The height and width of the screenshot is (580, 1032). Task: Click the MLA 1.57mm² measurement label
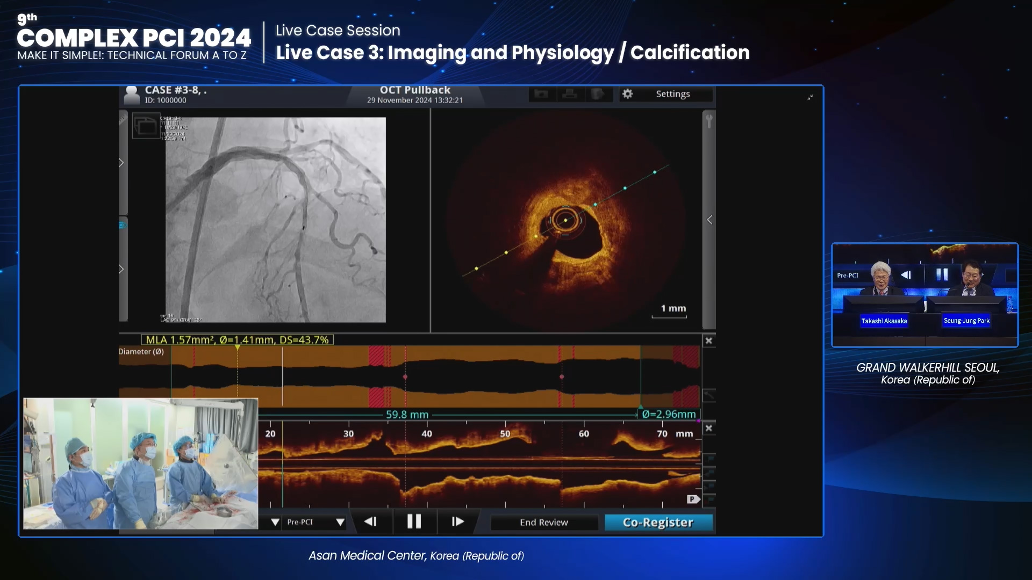click(237, 340)
